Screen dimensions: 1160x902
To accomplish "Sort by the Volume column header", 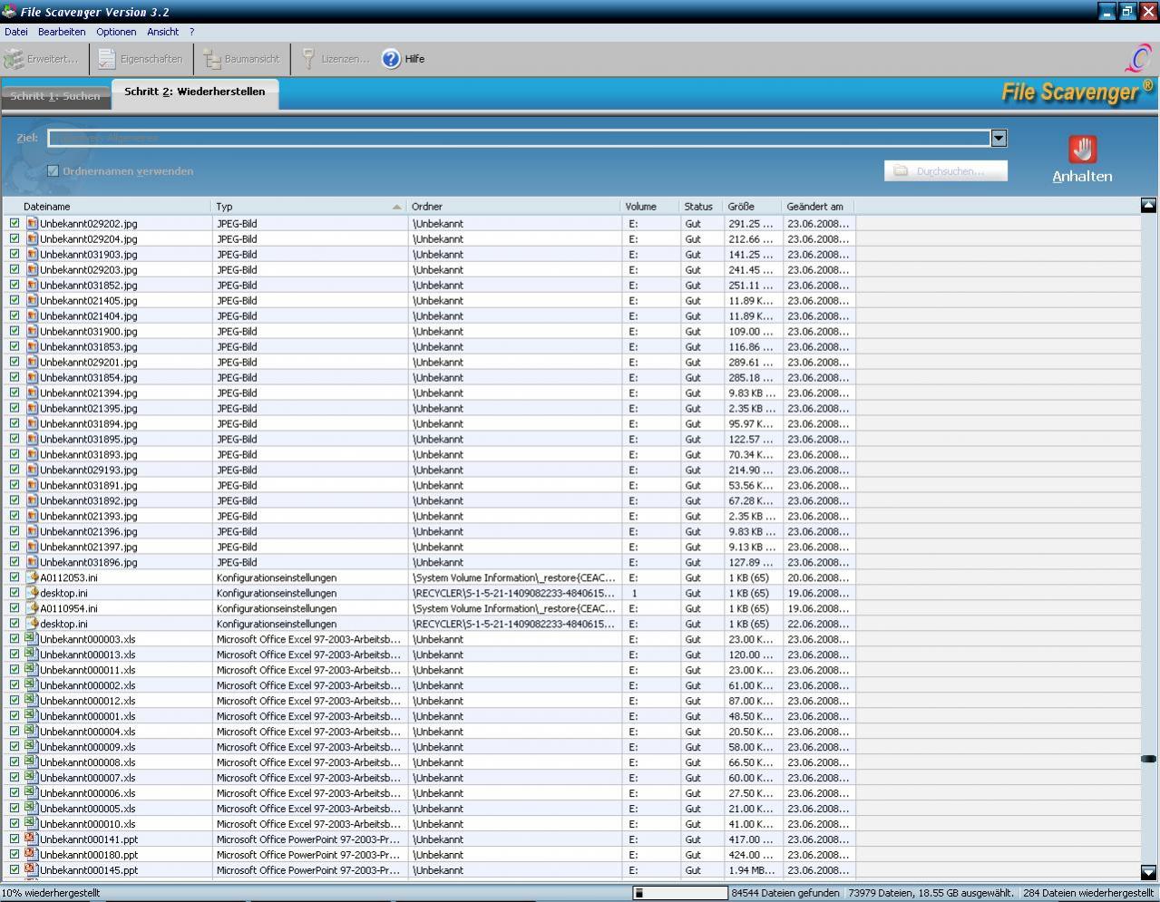I will tap(650, 207).
